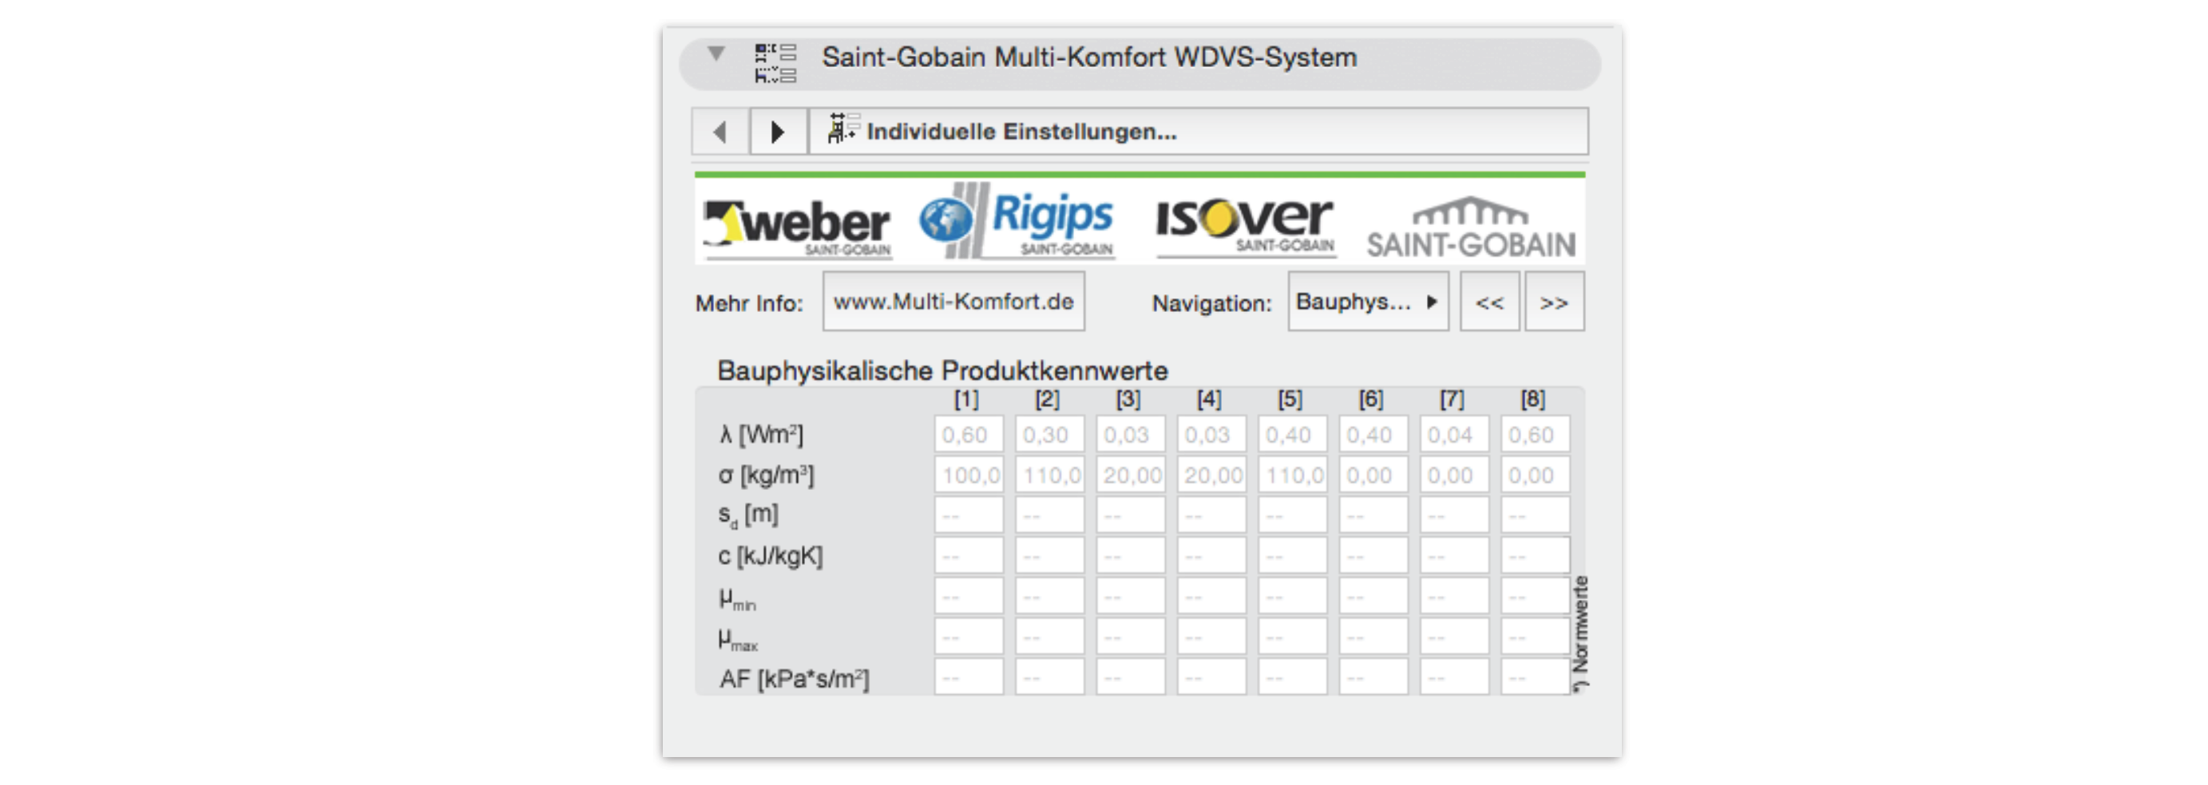Click c [kJ/kgK] field in column 5

pos(1292,555)
